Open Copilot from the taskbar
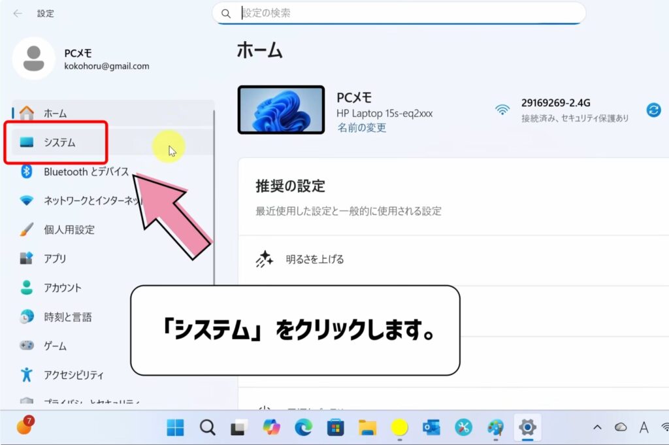Image resolution: width=669 pixels, height=445 pixels. pyautogui.click(x=272, y=428)
